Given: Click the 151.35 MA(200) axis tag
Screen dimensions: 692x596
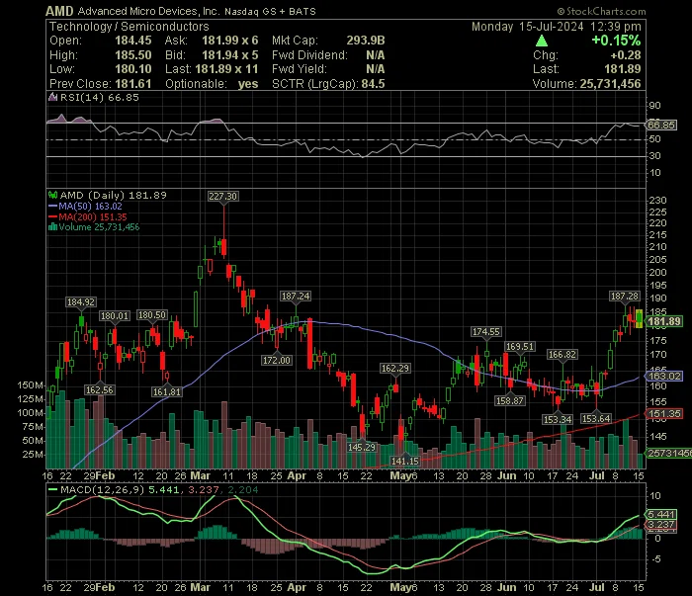Looking at the screenshot, I should coord(664,414).
